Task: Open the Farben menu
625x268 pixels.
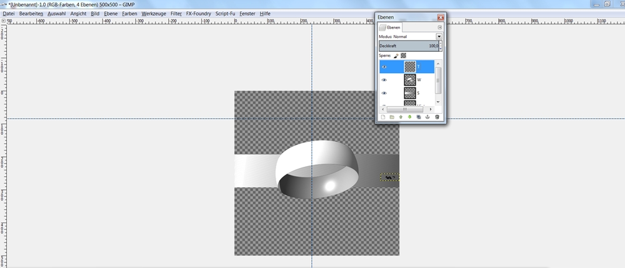Action: [129, 14]
